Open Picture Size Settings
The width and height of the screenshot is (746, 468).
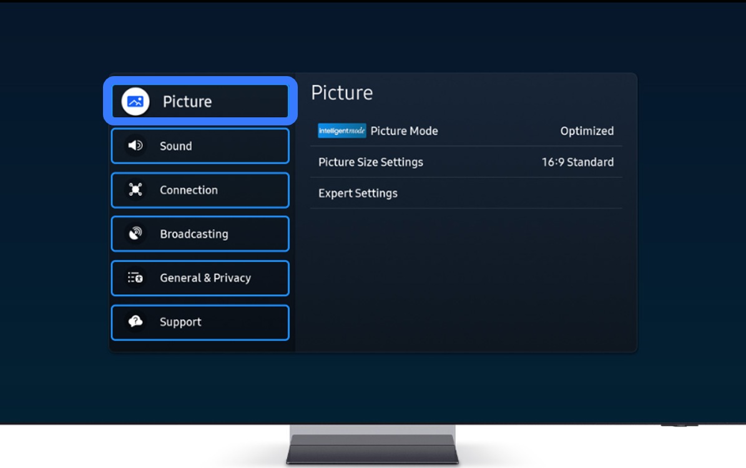pyautogui.click(x=370, y=162)
